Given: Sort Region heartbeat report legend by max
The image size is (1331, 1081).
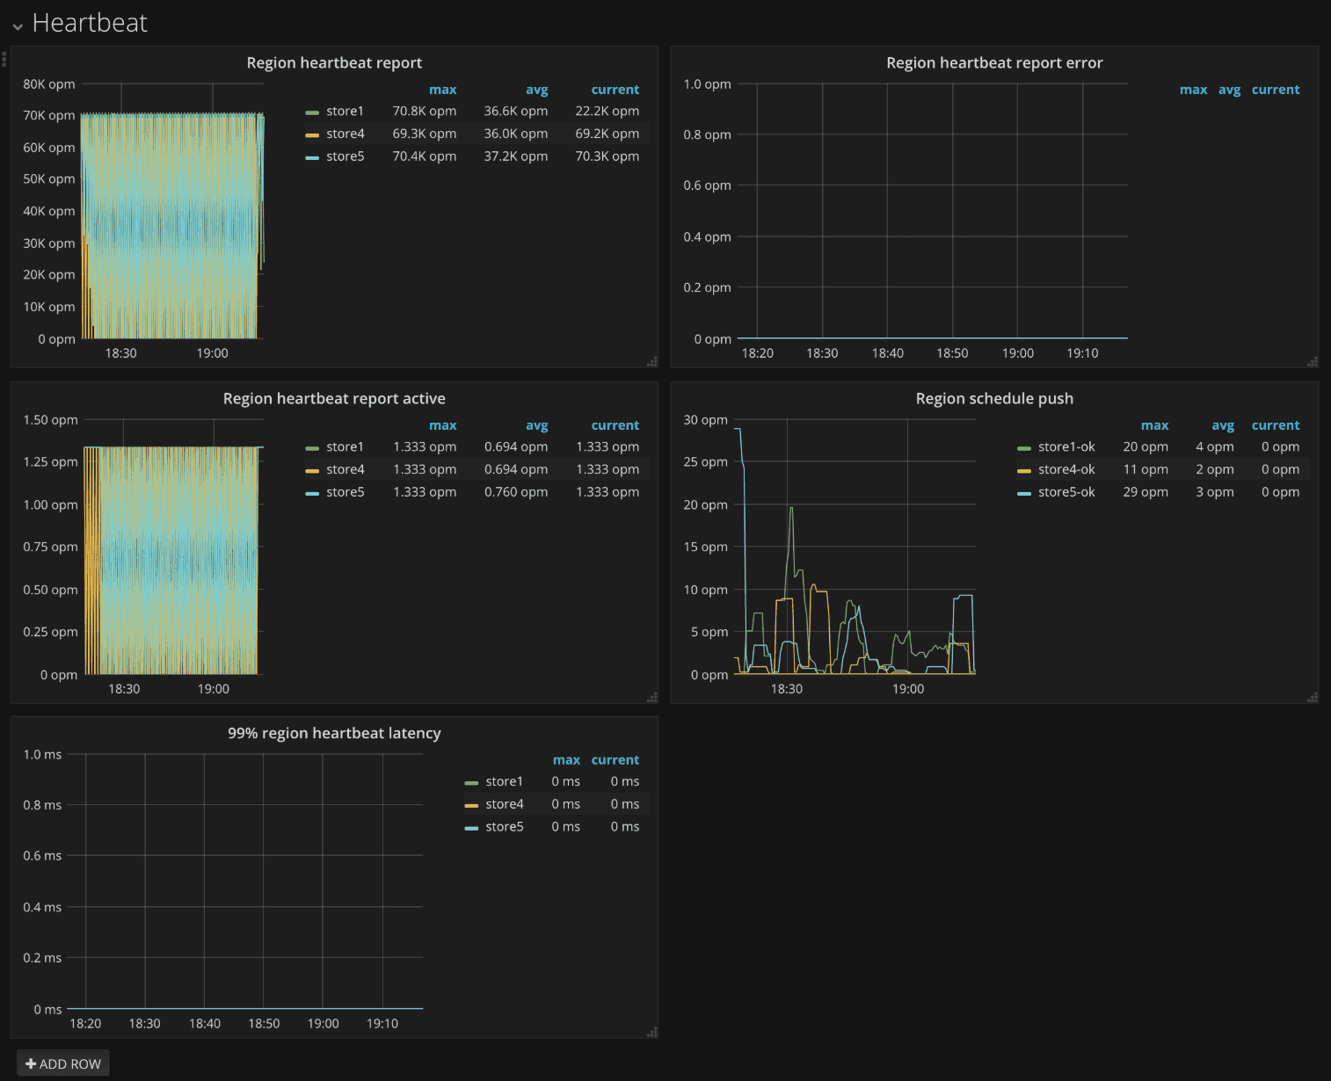Looking at the screenshot, I should pyautogui.click(x=442, y=90).
